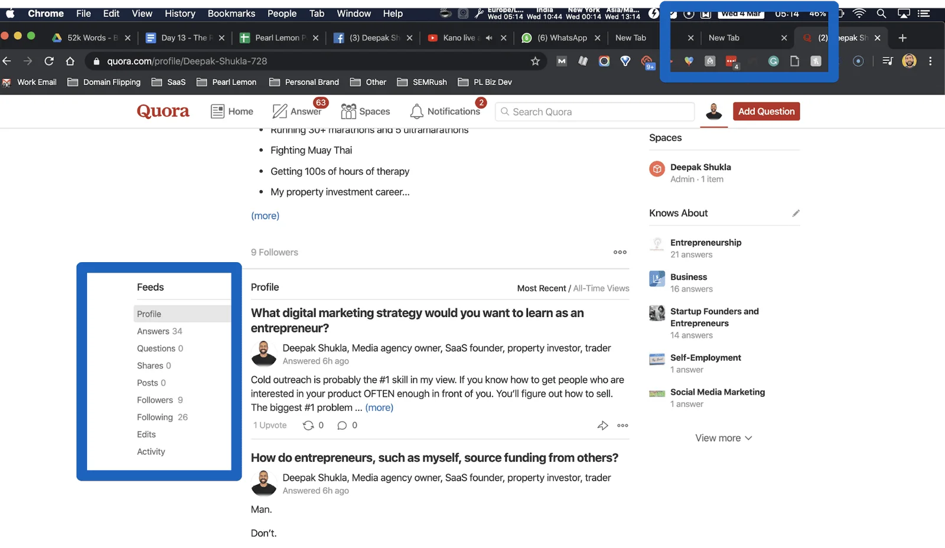945x548 pixels.
Task: Open more options for the digital marketing answer
Action: pos(623,425)
